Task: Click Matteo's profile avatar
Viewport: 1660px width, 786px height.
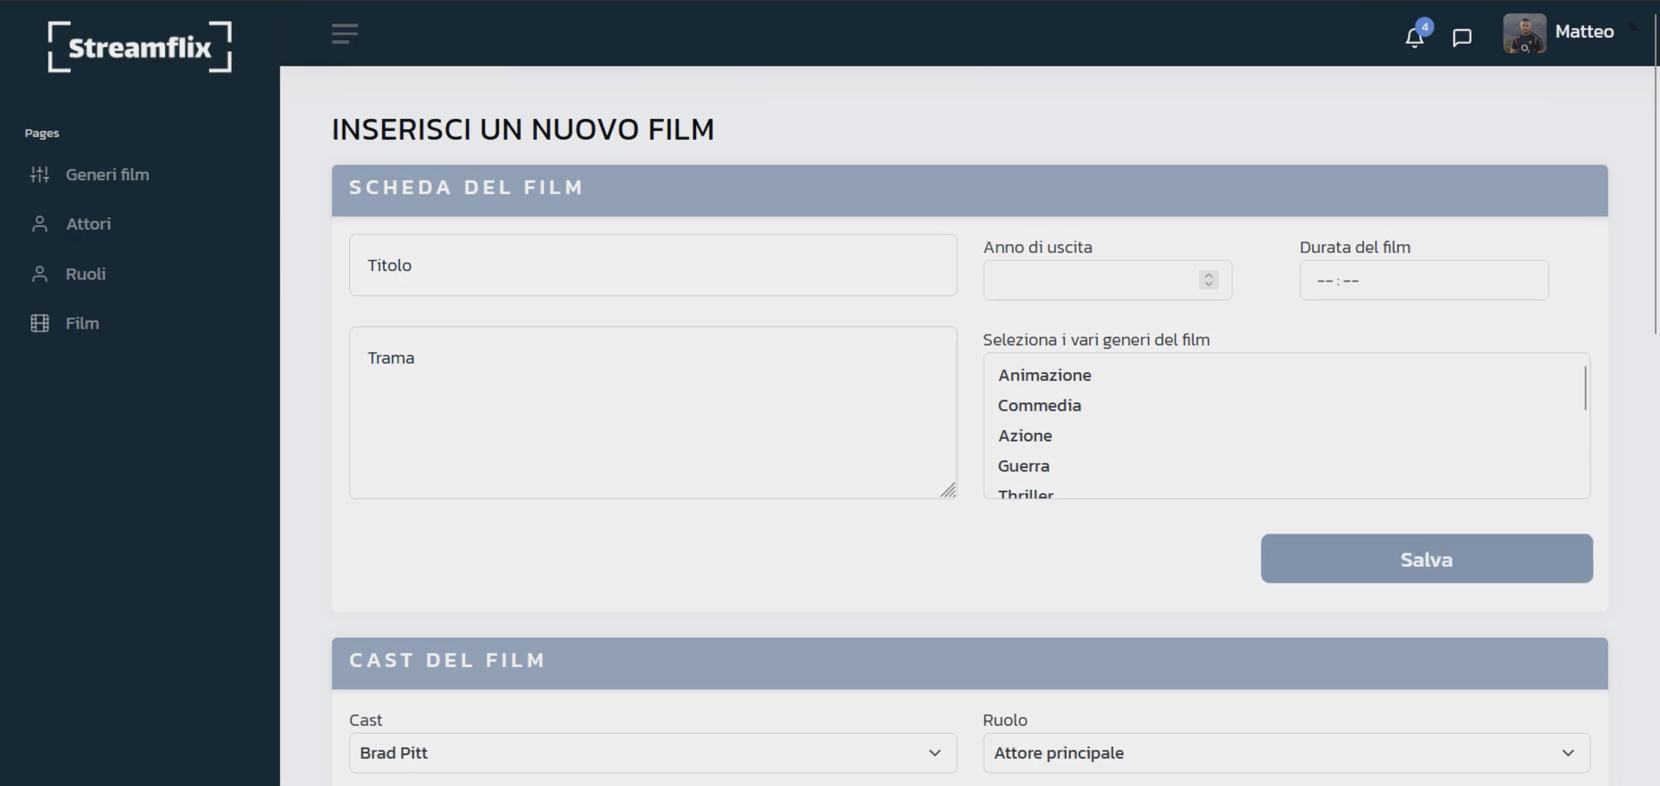Action: point(1524,33)
